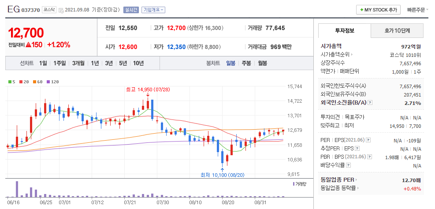
Task: Switch to the 투자정보 tab
Action: point(344,30)
